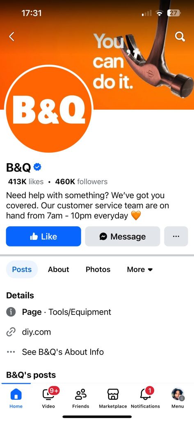Open the search magnifier icon
The height and width of the screenshot is (422, 194).
point(180,37)
